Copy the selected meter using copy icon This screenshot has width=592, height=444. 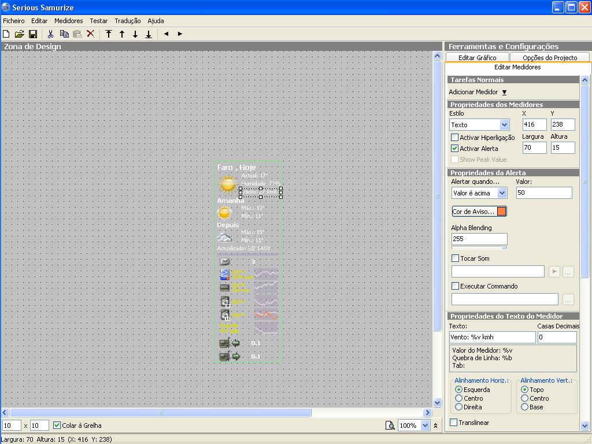[x=64, y=34]
